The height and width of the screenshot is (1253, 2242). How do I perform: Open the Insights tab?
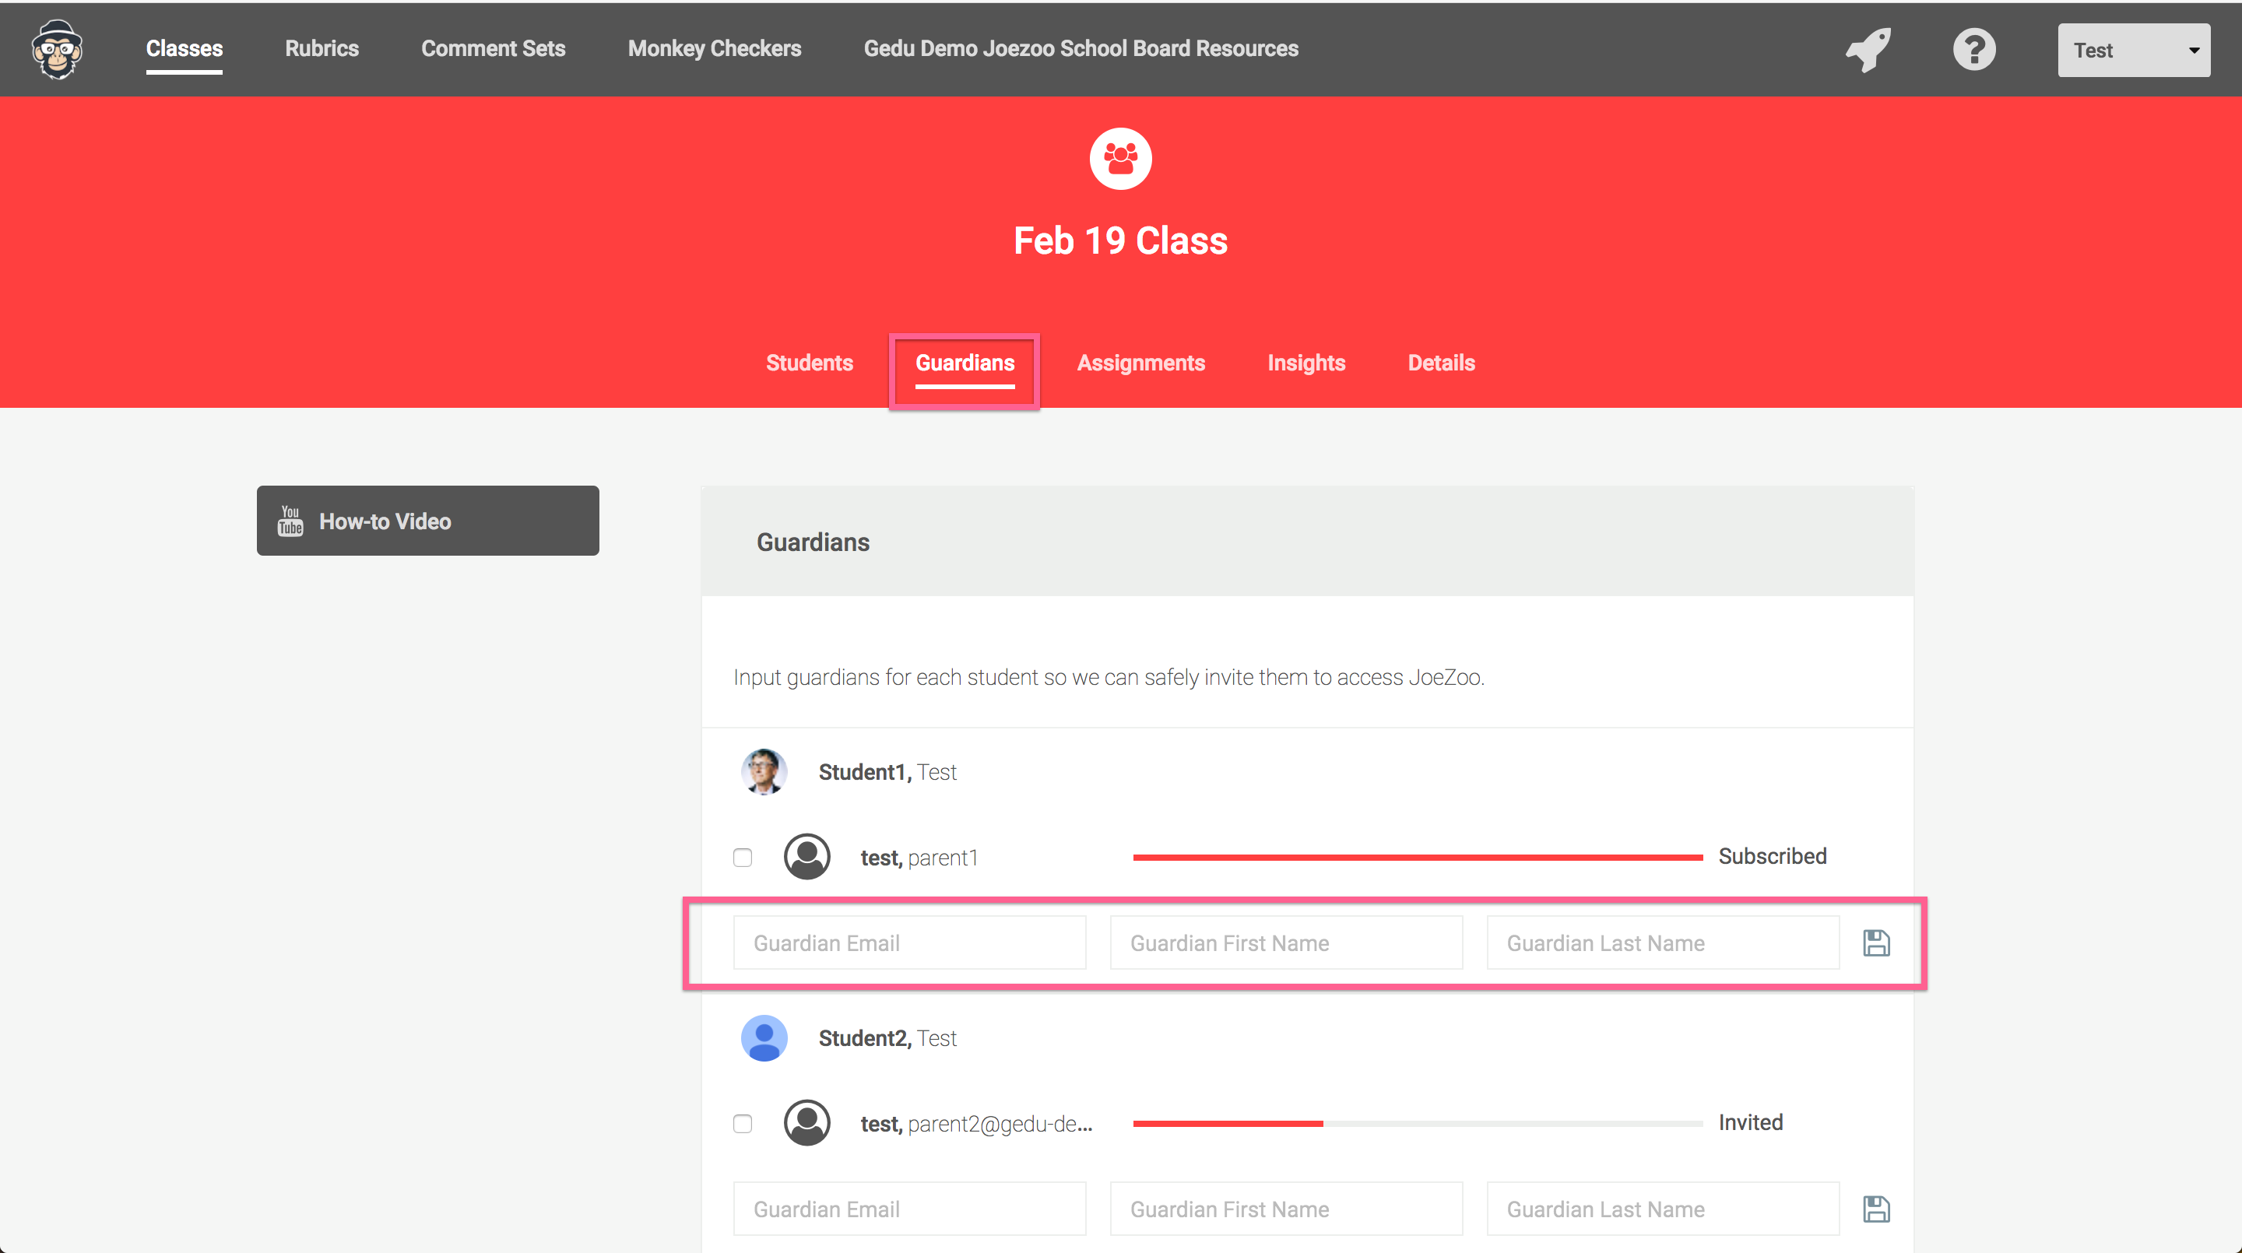point(1305,363)
